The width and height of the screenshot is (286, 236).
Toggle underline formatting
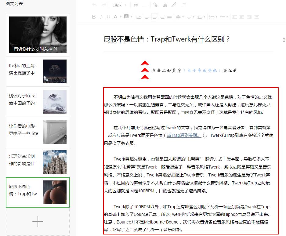tap(108, 17)
